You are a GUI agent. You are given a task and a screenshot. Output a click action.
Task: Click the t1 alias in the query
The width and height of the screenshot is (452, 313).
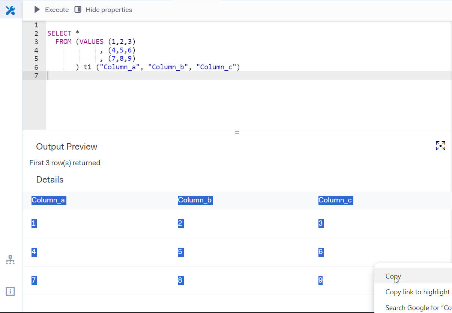(x=87, y=67)
